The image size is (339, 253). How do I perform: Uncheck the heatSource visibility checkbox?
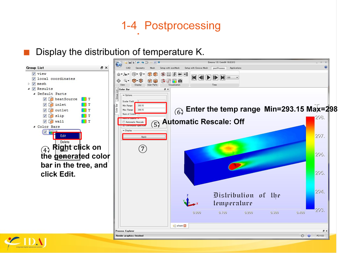coord(45,99)
